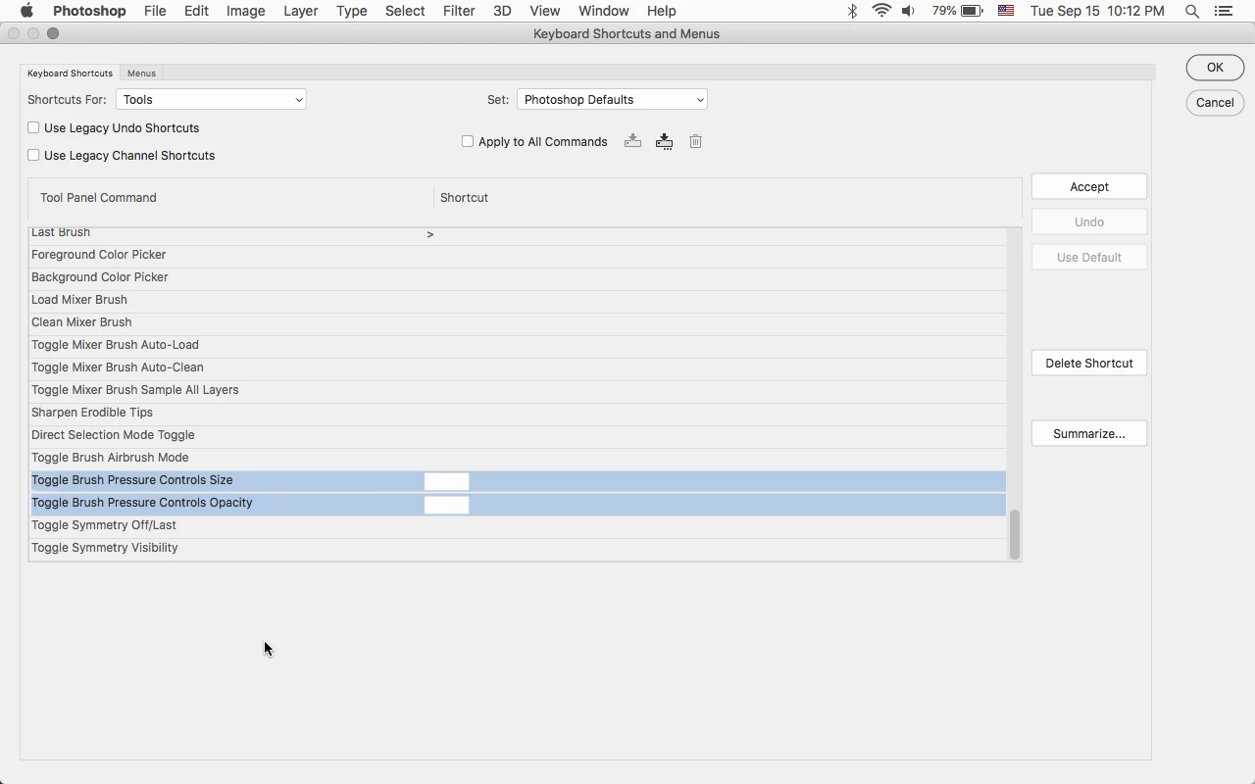The height and width of the screenshot is (784, 1255).
Task: Click the create new shortcut set icon
Action: click(664, 141)
